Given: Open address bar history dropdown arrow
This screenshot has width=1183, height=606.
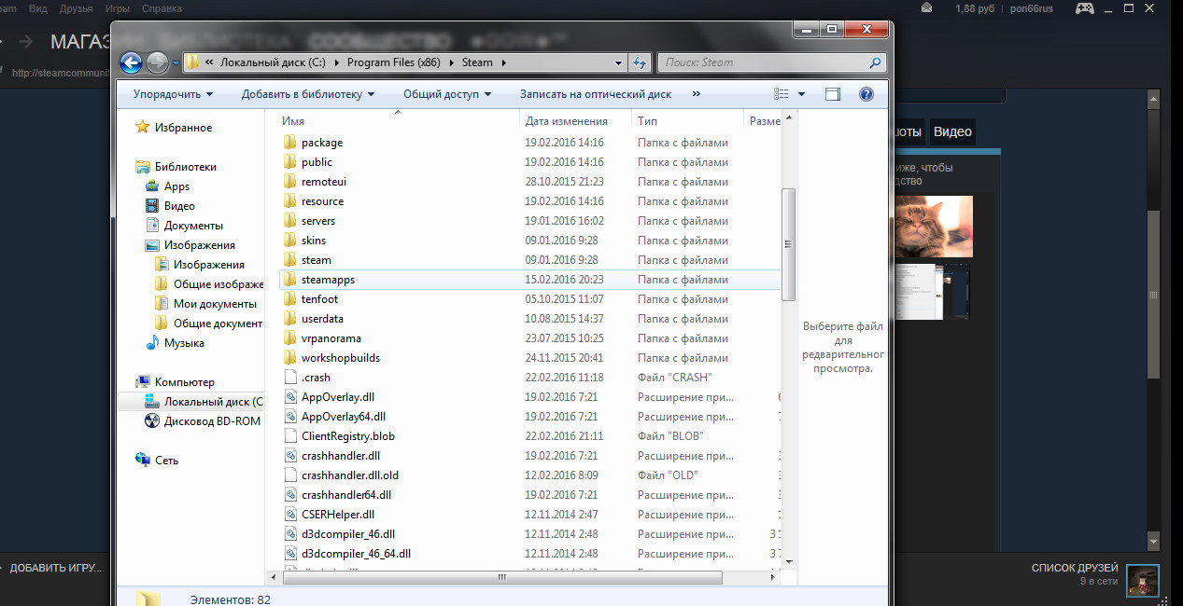Looking at the screenshot, I should click(618, 62).
